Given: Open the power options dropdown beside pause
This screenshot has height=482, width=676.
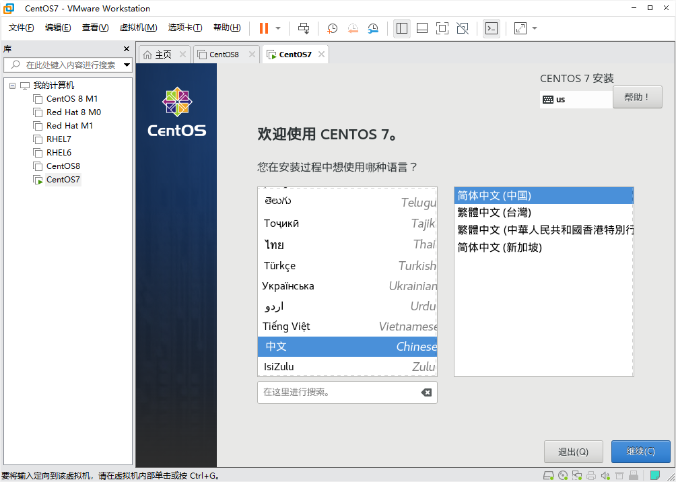Looking at the screenshot, I should point(278,28).
